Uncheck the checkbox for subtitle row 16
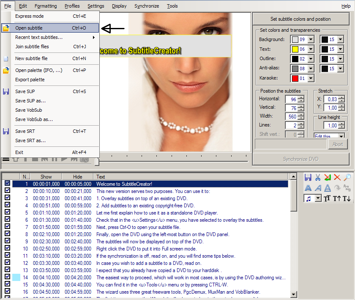This screenshot has width=355, height=300. point(7,291)
